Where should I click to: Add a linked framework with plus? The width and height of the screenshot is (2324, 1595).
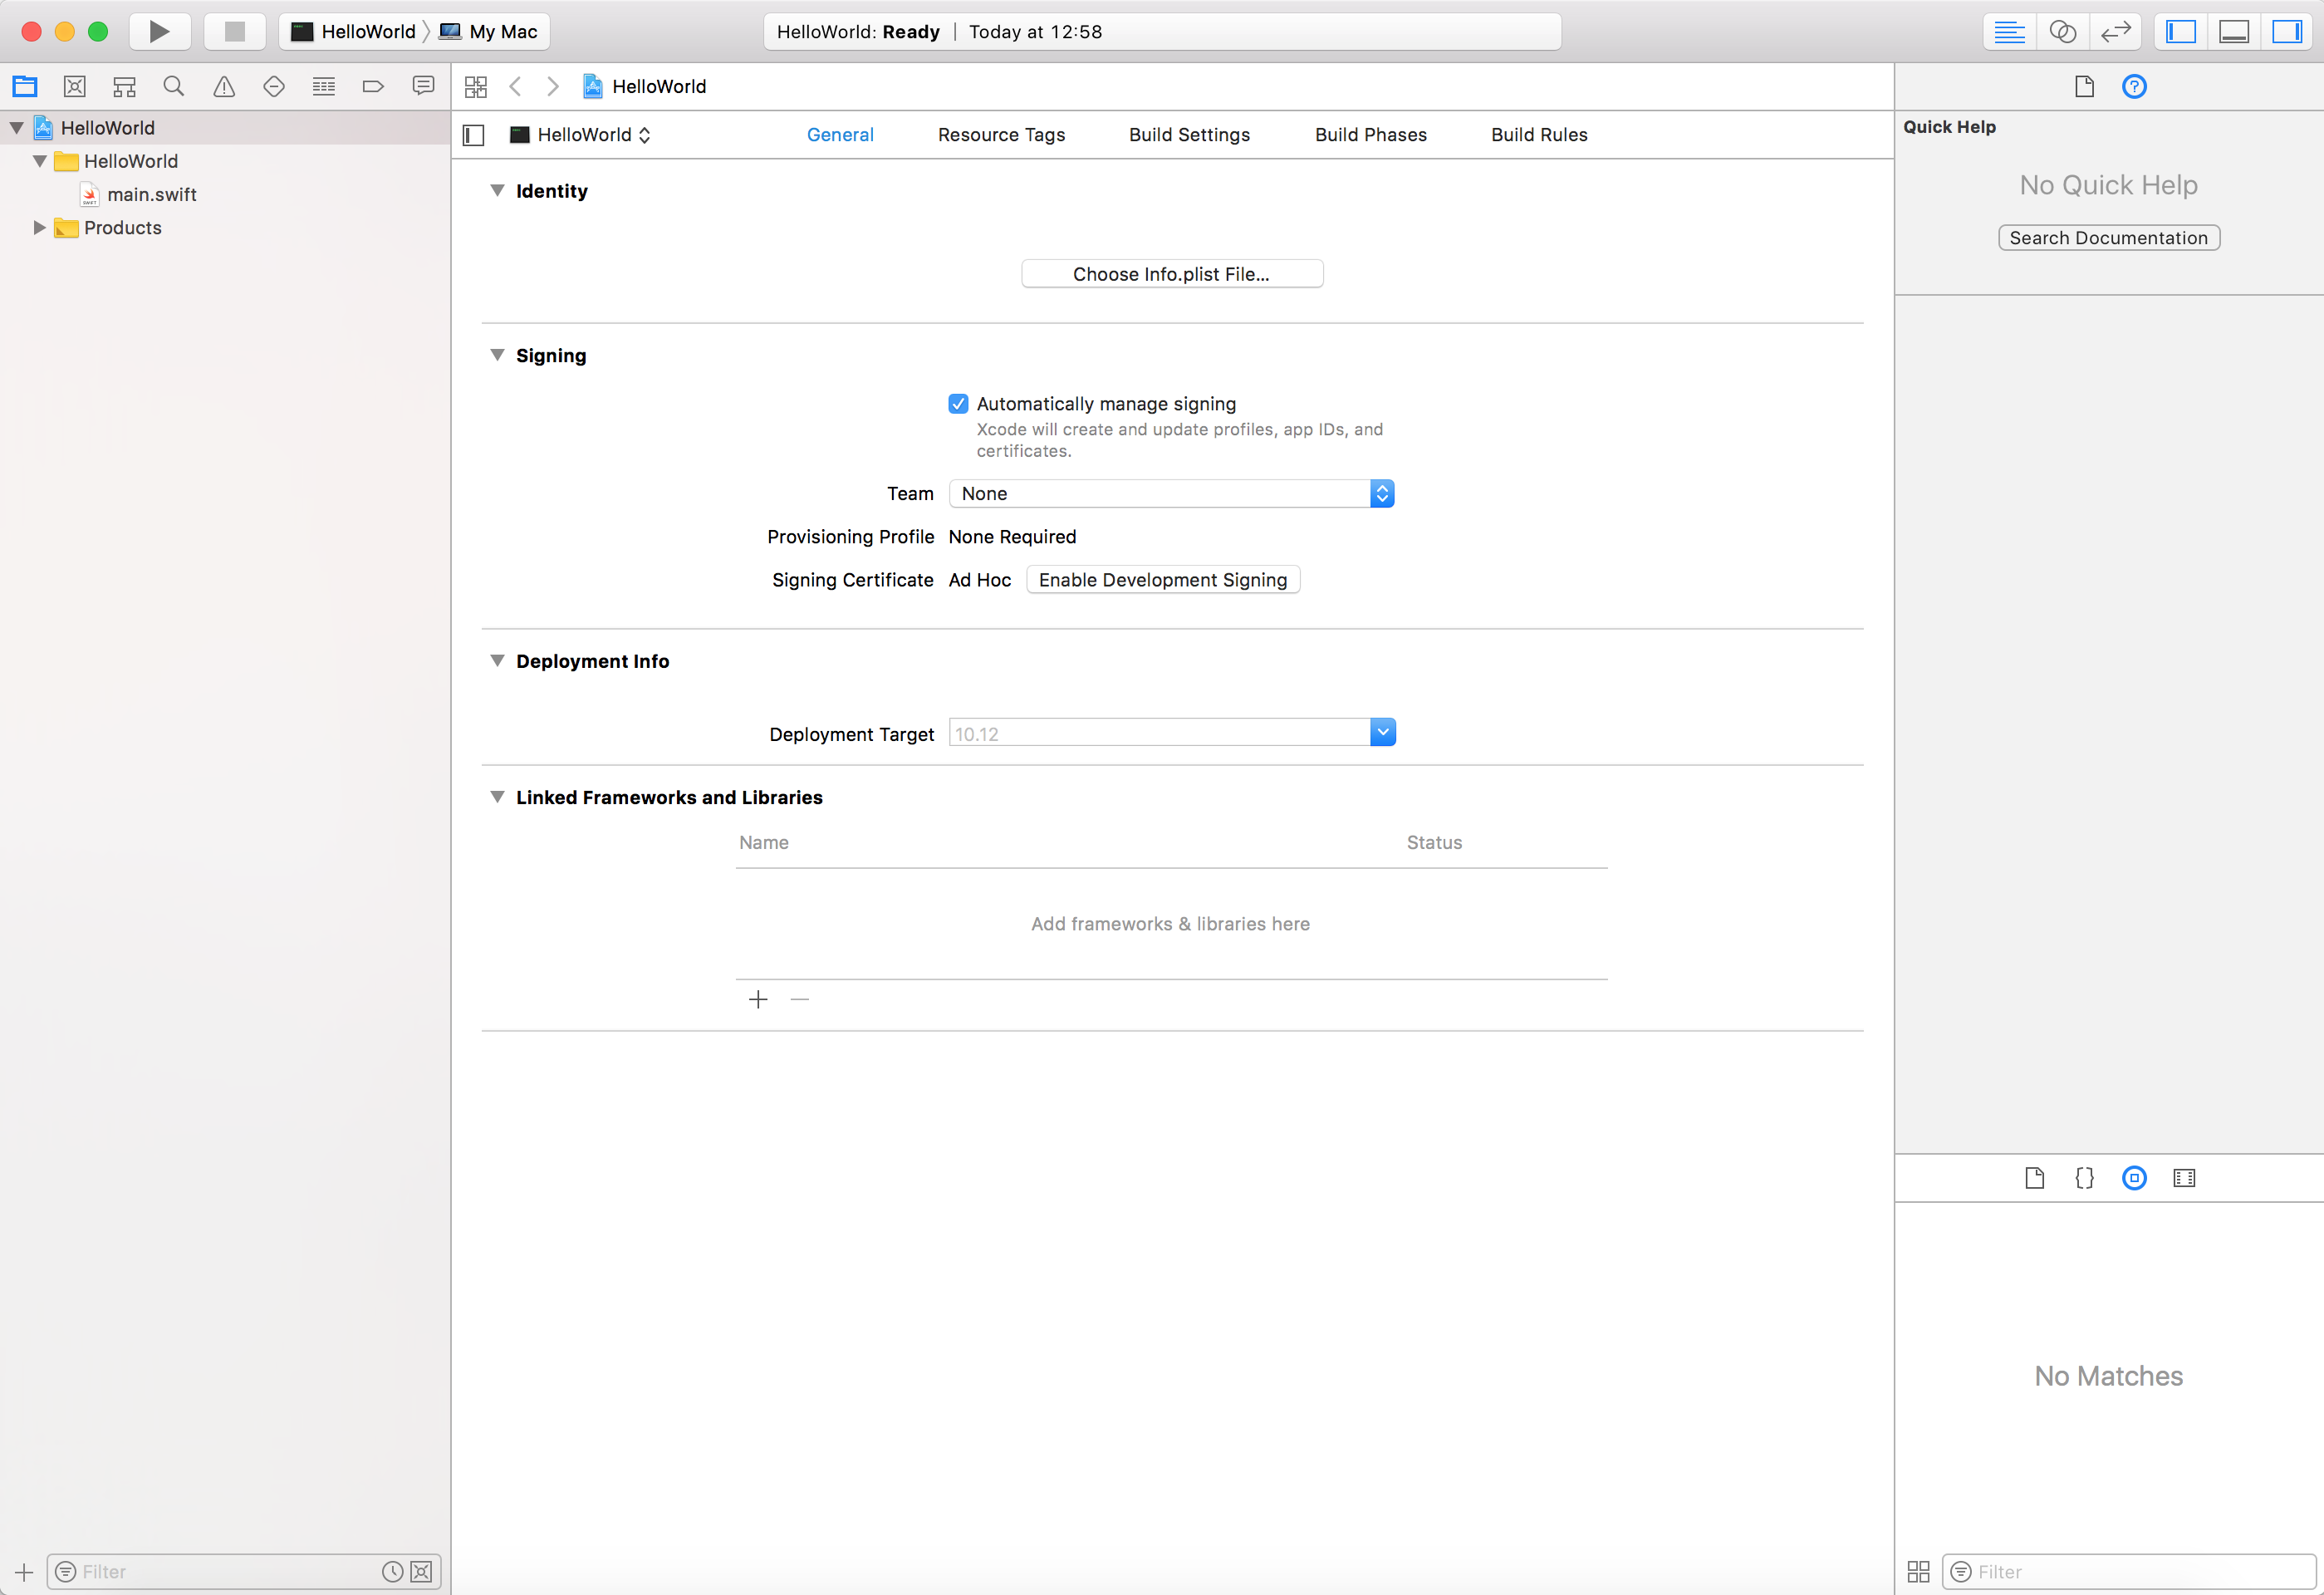point(758,999)
